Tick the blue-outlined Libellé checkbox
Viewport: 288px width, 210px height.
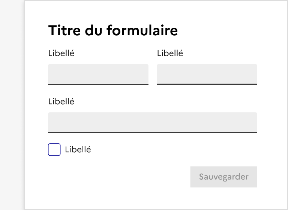pos(54,150)
